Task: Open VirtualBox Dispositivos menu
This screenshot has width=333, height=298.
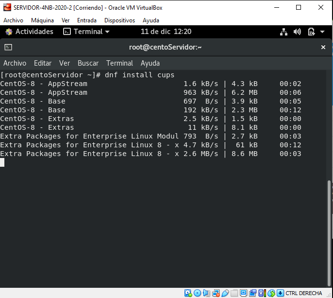Action: (x=119, y=20)
